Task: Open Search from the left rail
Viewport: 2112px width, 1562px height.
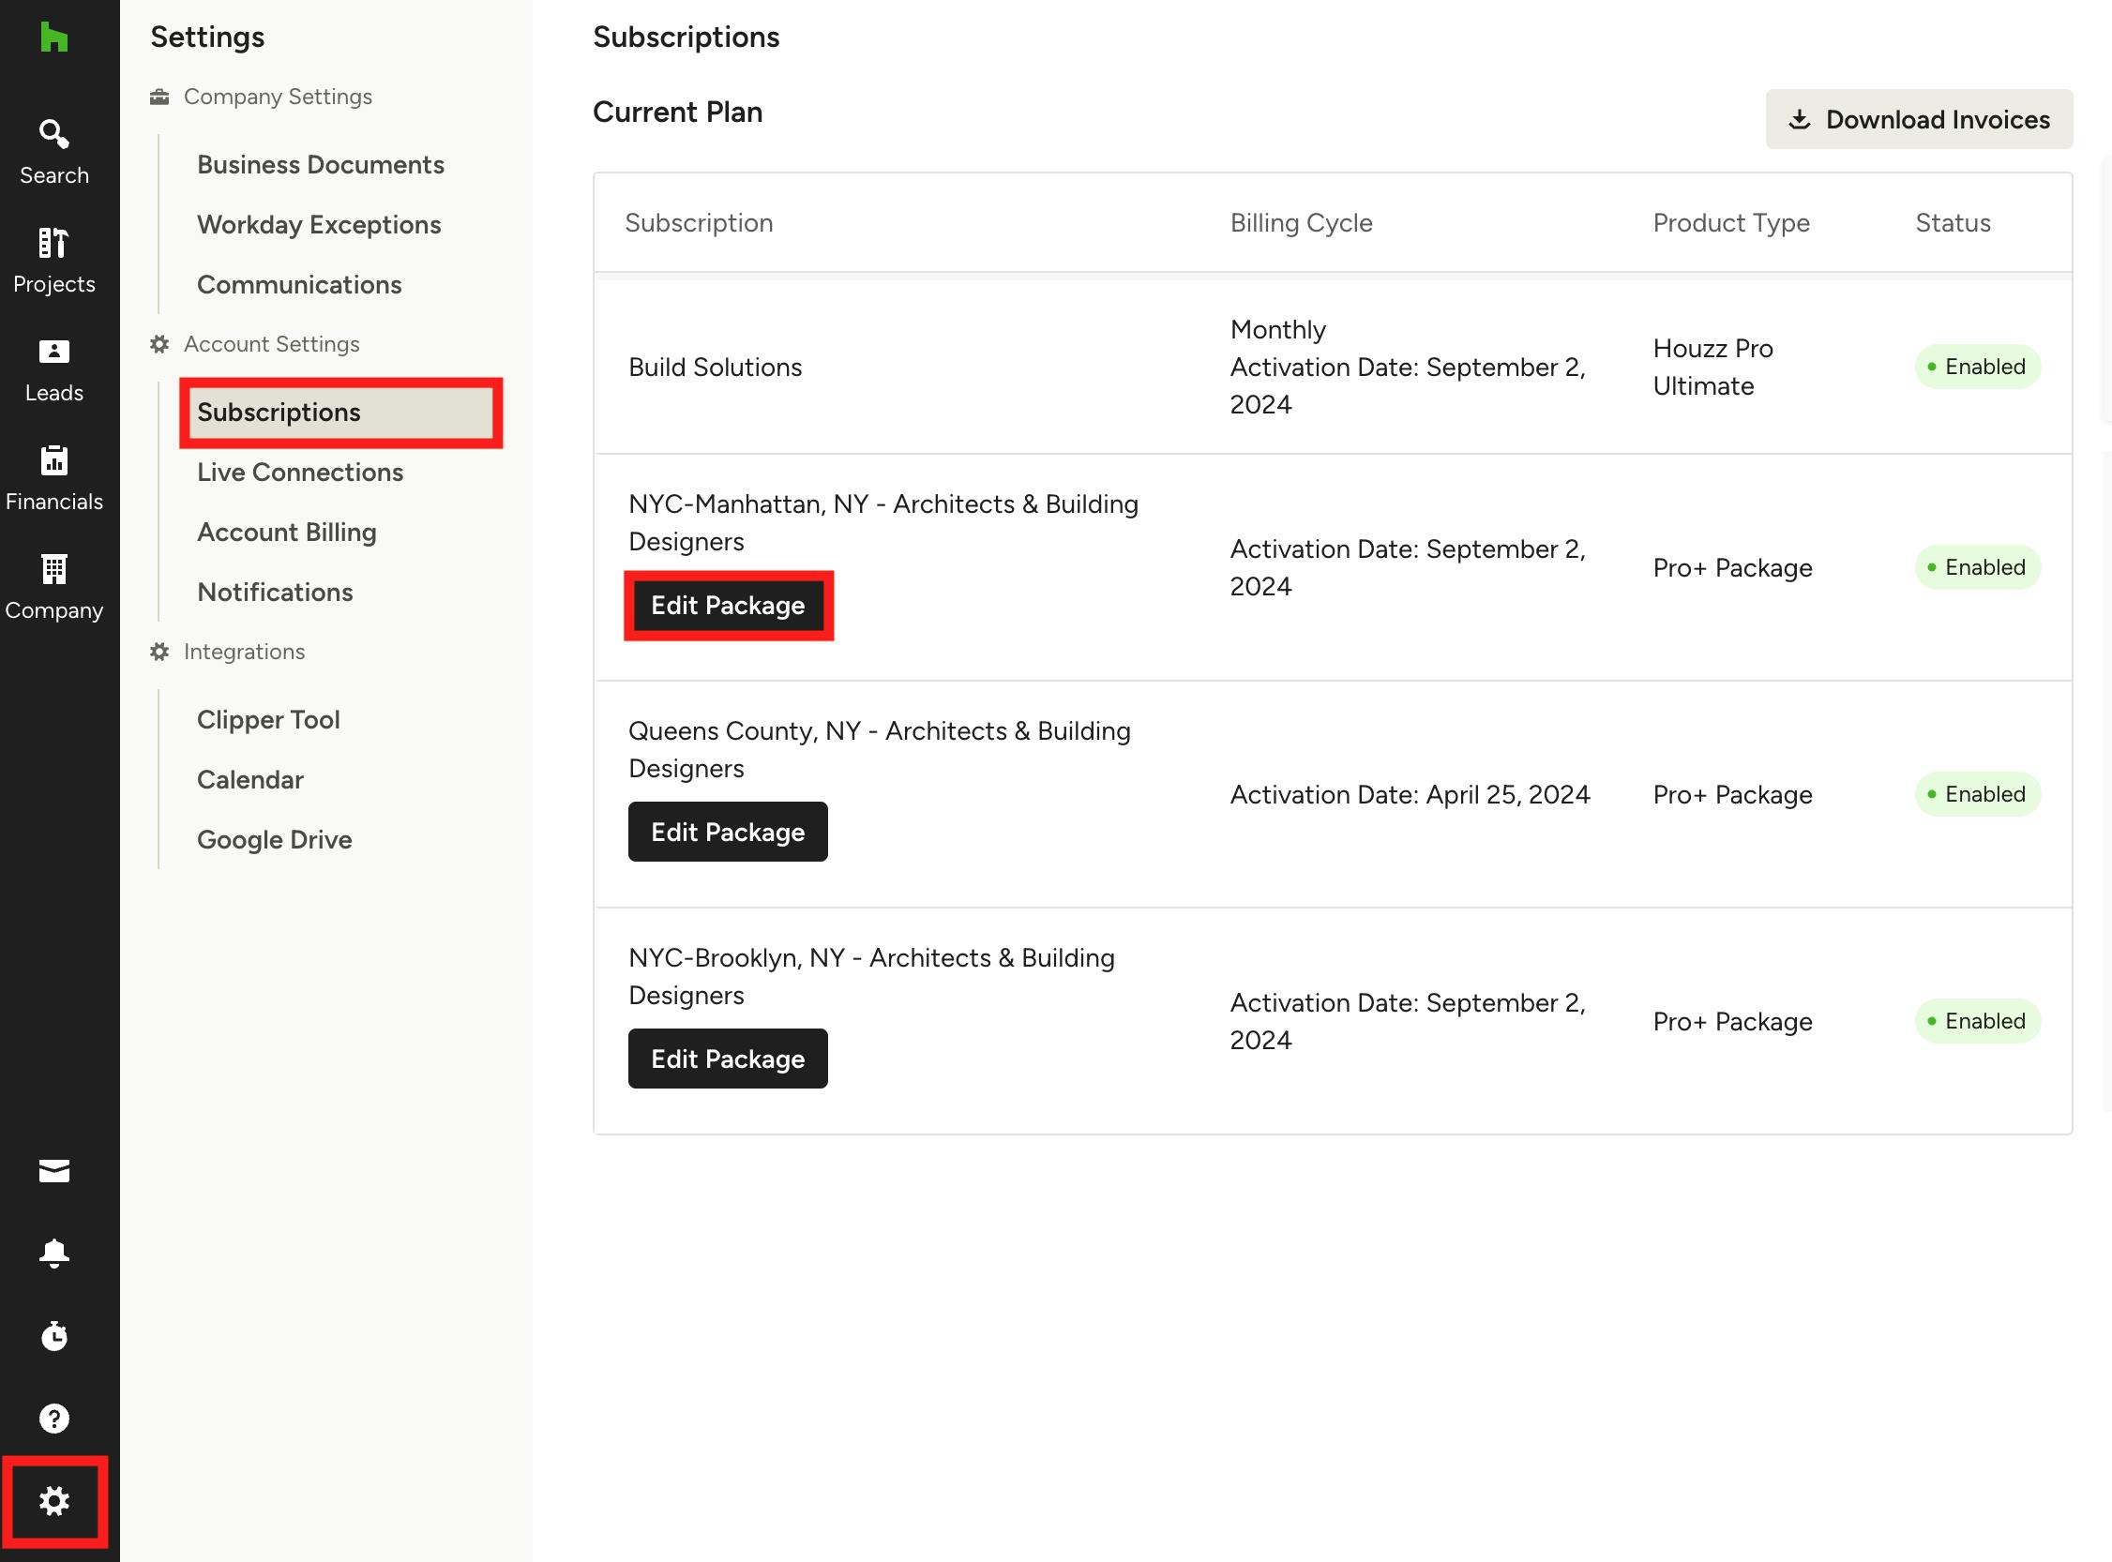Action: [53, 151]
